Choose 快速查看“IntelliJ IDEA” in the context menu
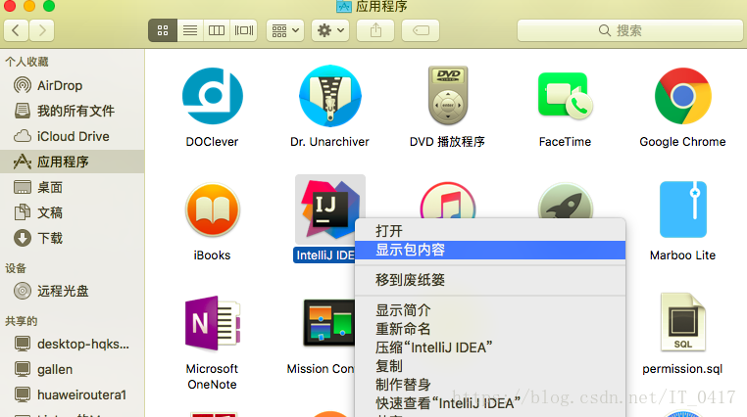This screenshot has height=417, width=747. [490, 403]
